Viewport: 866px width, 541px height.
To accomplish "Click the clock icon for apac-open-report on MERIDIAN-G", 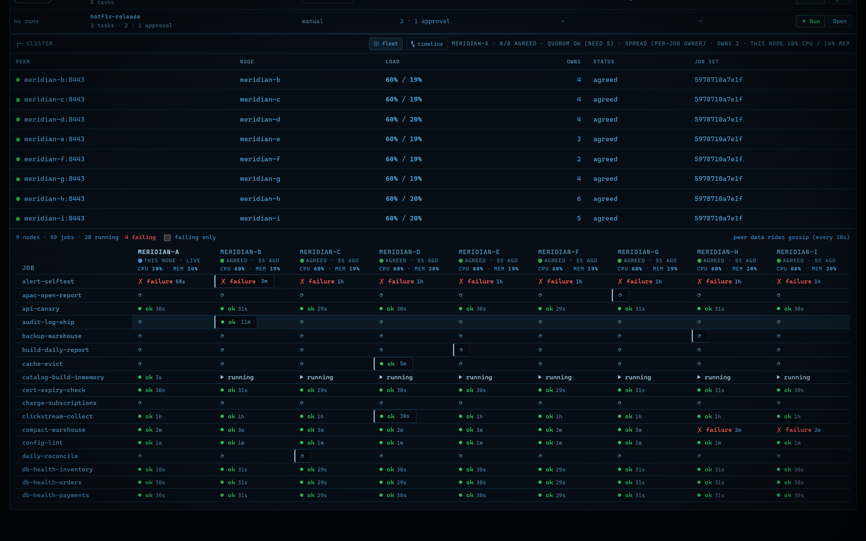I will [x=620, y=295].
